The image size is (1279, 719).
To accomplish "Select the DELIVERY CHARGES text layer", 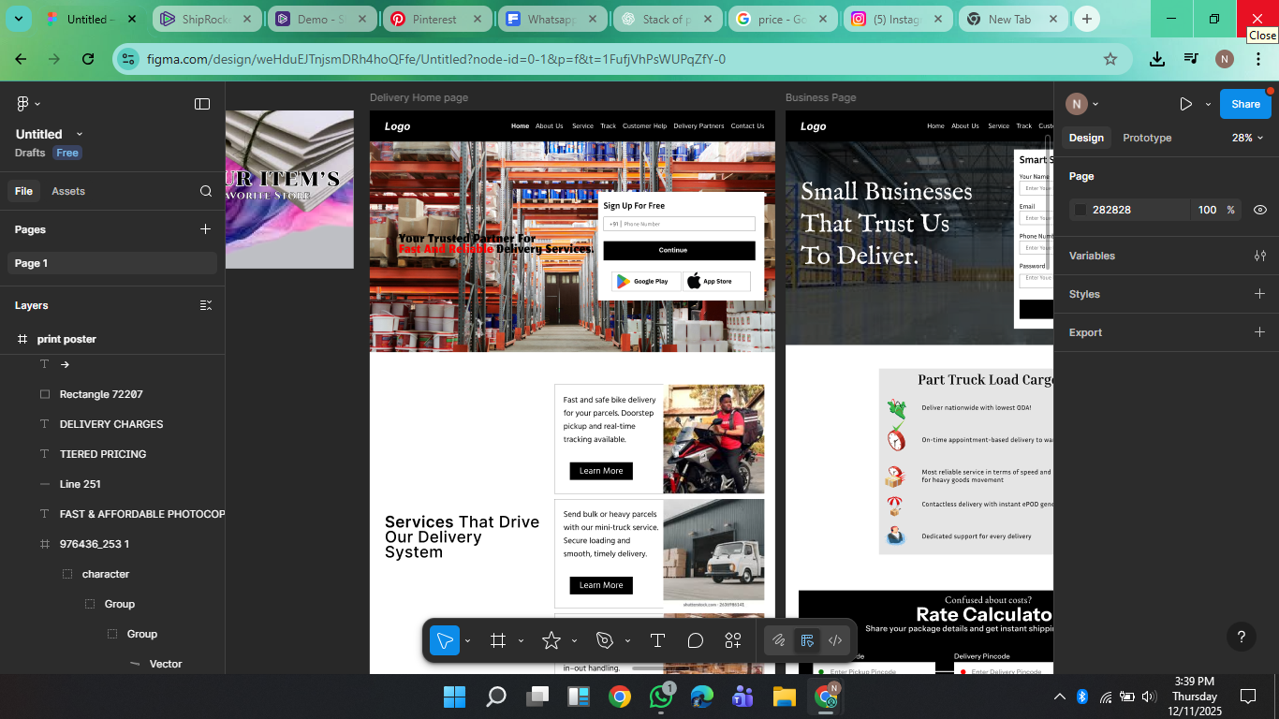I will click(111, 424).
